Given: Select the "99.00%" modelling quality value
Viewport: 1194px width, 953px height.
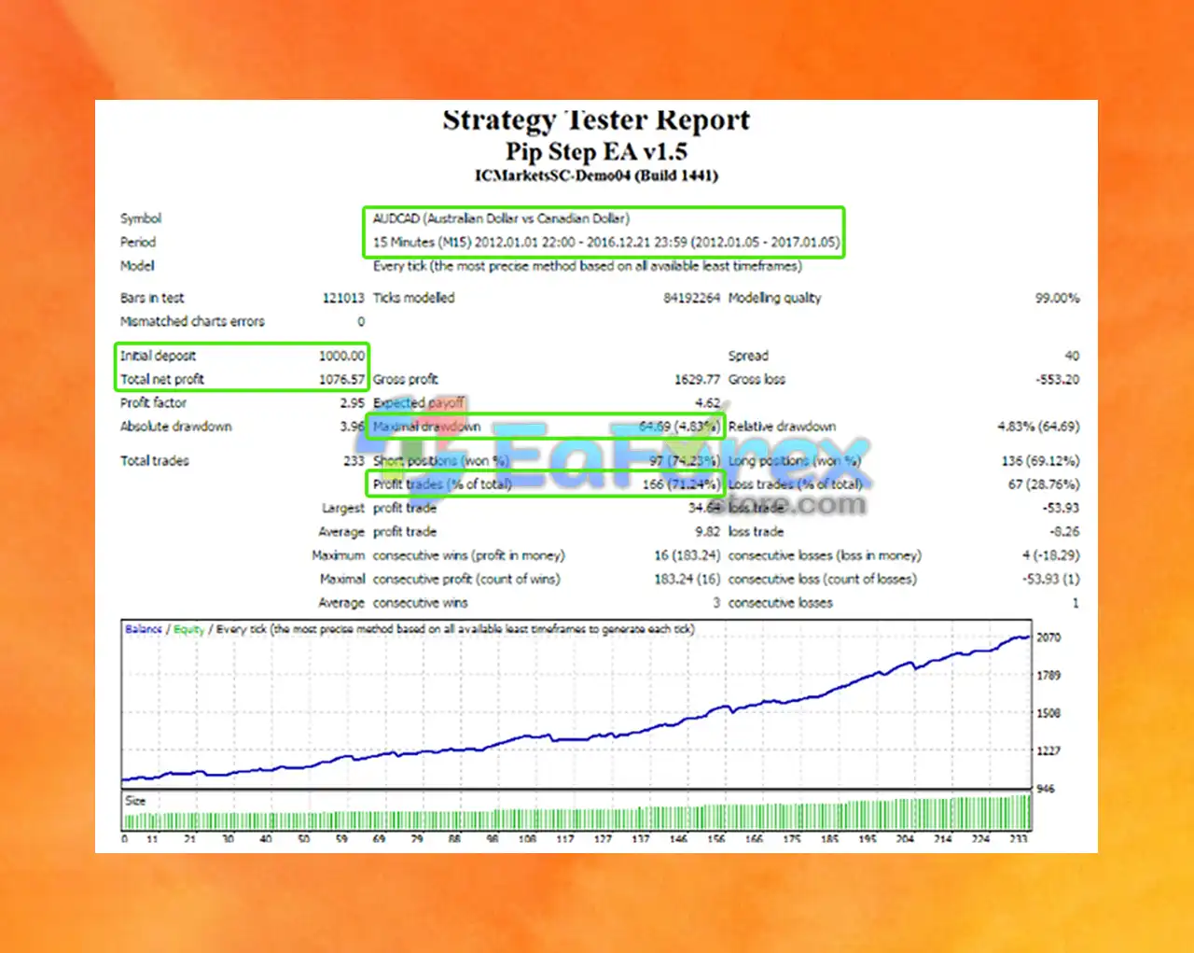Looking at the screenshot, I should click(1057, 298).
